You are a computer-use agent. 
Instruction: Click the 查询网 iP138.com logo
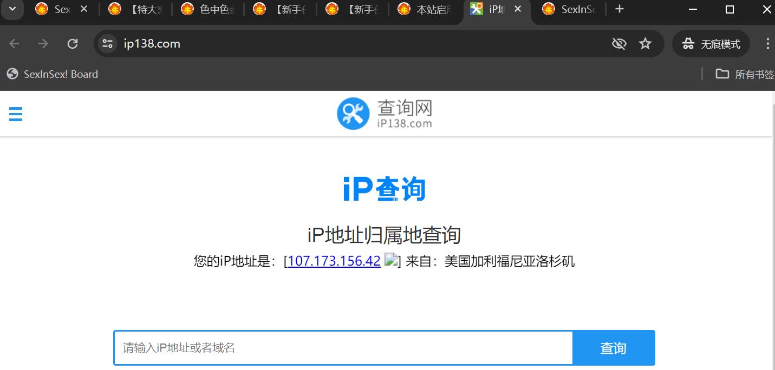click(x=385, y=114)
